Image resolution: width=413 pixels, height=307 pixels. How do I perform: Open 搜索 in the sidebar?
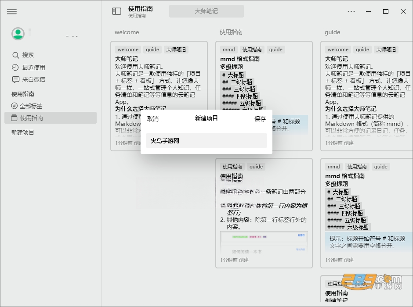coord(28,55)
